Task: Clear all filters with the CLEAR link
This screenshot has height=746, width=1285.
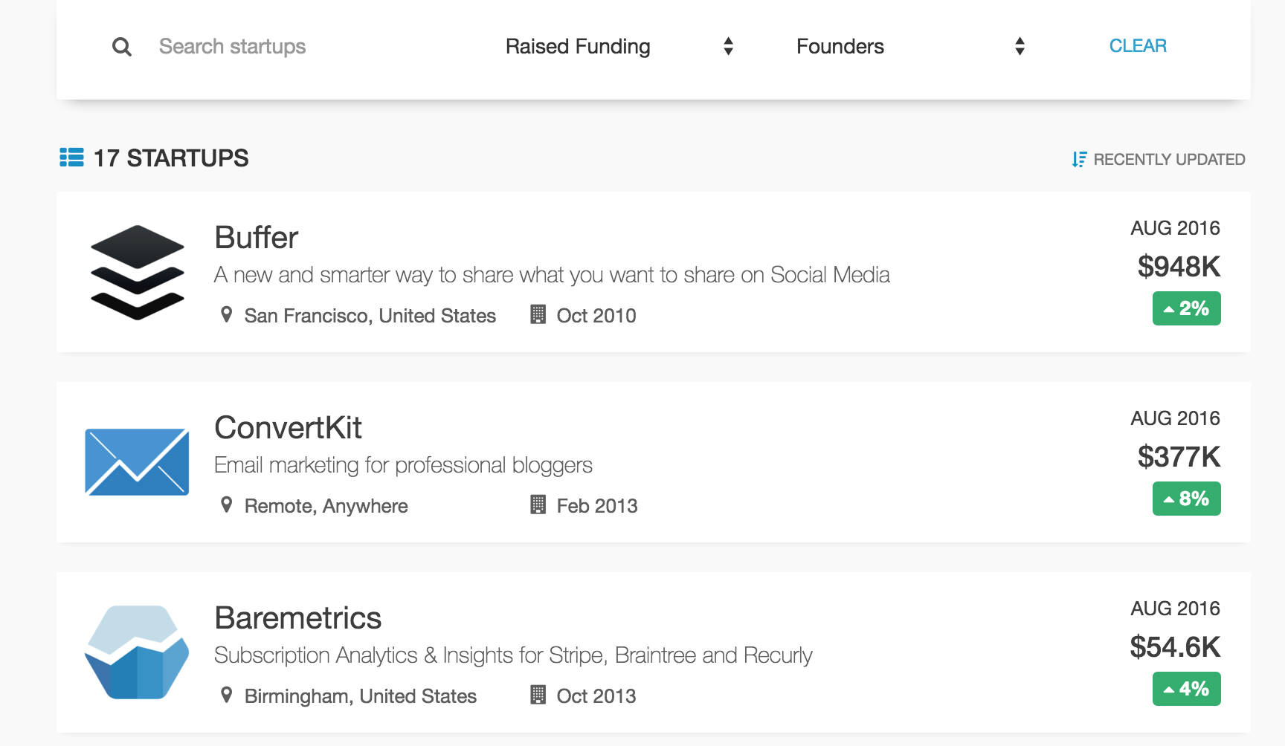Action: click(x=1138, y=46)
